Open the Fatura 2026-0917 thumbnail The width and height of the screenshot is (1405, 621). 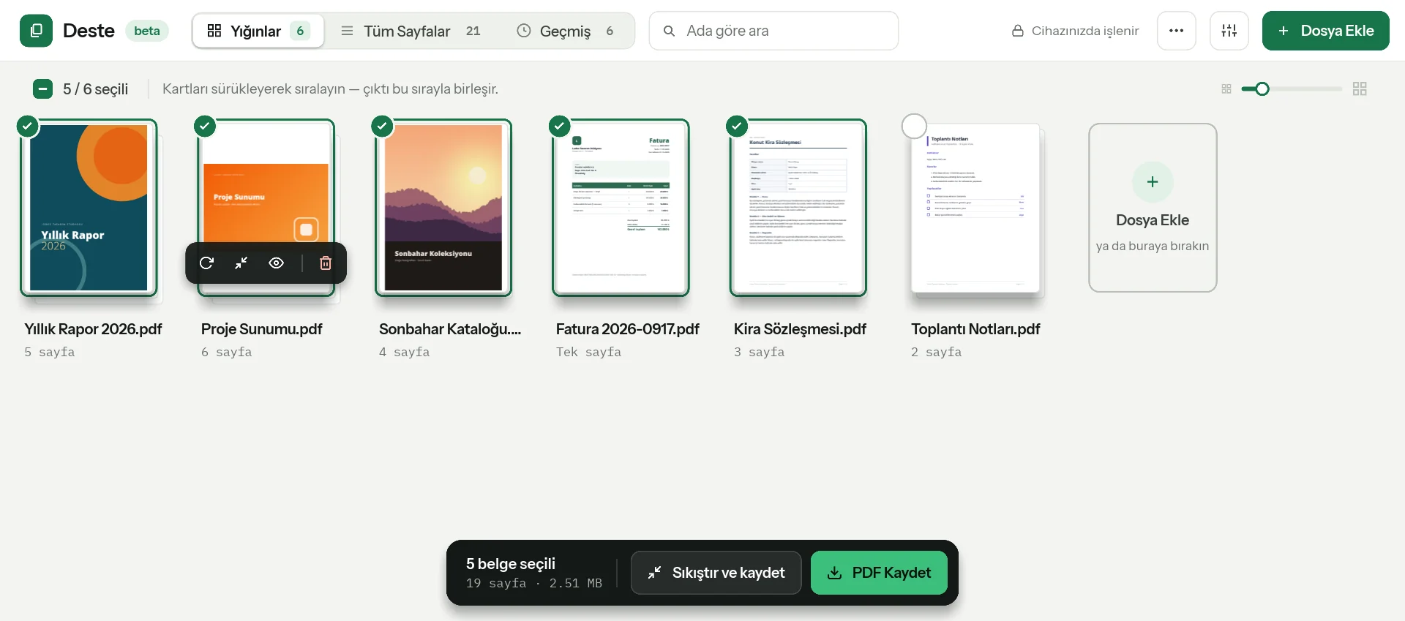pyautogui.click(x=621, y=208)
